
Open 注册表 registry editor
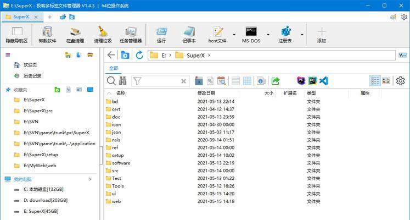tap(285, 35)
